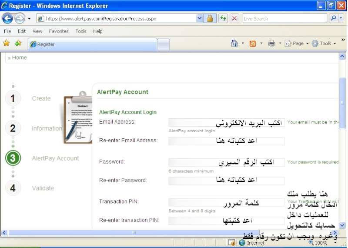Click vertical scrollbar up arrow
This screenshot has width=348, height=248.
point(342,56)
